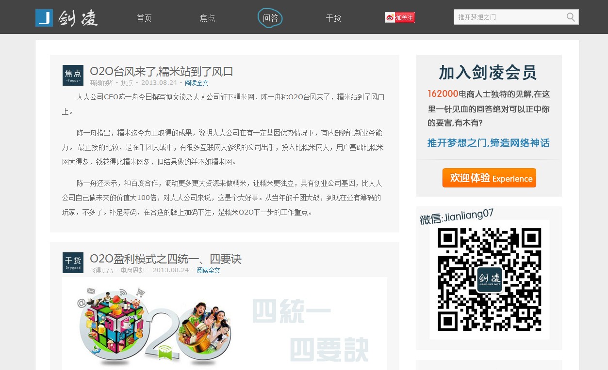Open the 干货 navigation item
608x370 pixels.
click(x=333, y=18)
